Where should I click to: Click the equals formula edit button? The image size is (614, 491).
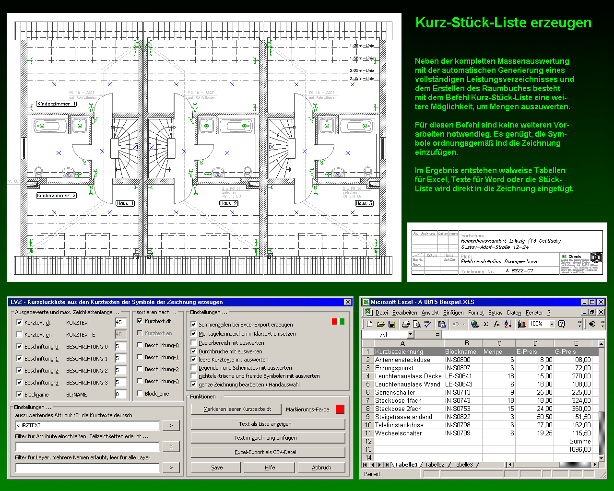tap(437, 334)
